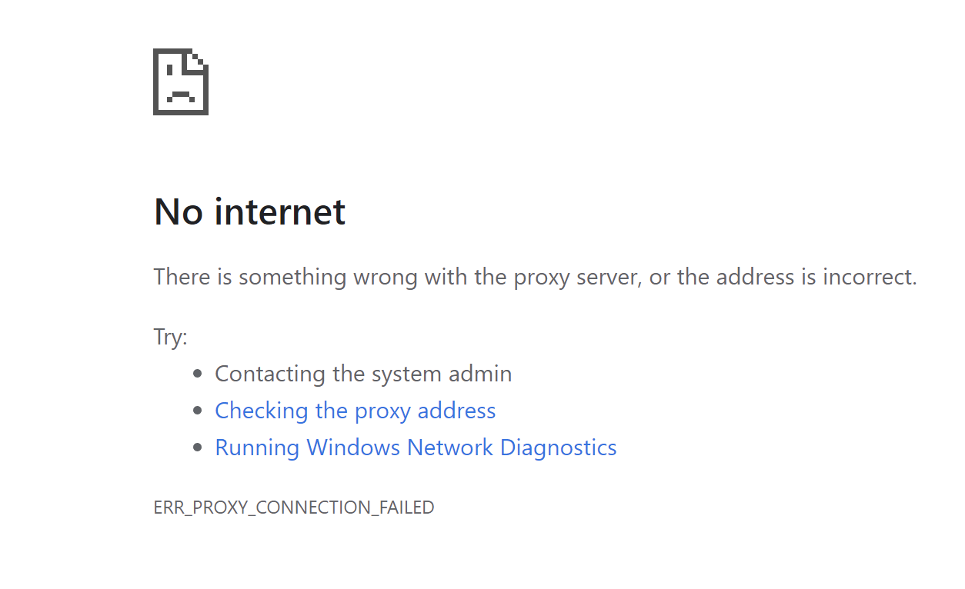This screenshot has height=589, width=965.
Task: Click the bullet beside 'Contacting the system admin'
Action: (x=199, y=374)
